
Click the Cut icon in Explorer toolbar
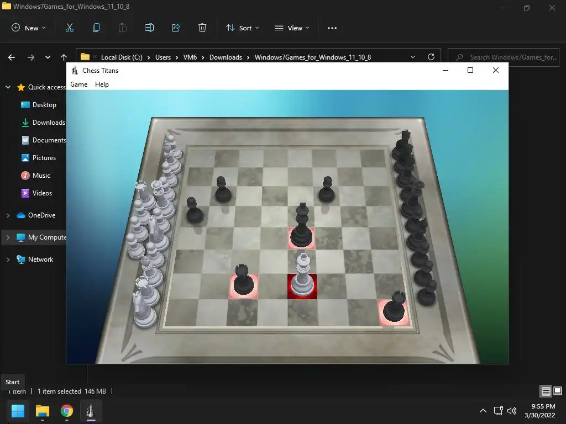(x=69, y=28)
